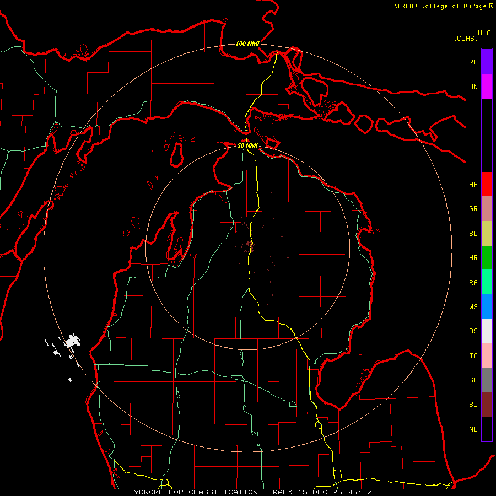Image resolution: width=496 pixels, height=496 pixels.
Task: Click the IC light pink legend swatch
Action: [487, 355]
